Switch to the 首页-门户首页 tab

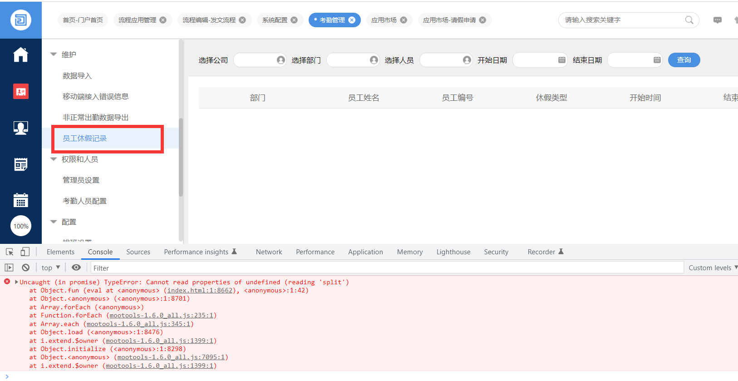(83, 20)
